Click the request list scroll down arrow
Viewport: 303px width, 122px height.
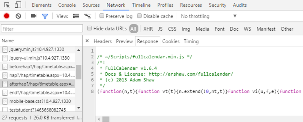[x=79, y=108]
